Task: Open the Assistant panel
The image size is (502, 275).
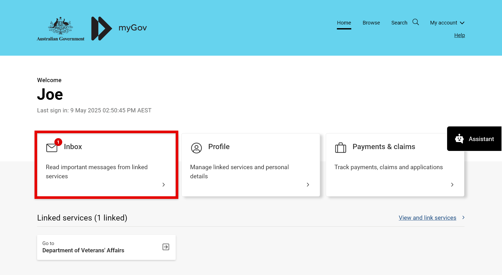Action: [x=481, y=139]
